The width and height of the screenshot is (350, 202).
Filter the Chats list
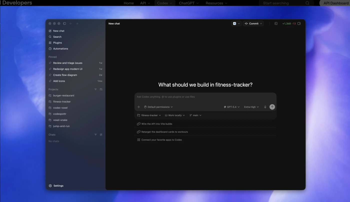[95, 135]
